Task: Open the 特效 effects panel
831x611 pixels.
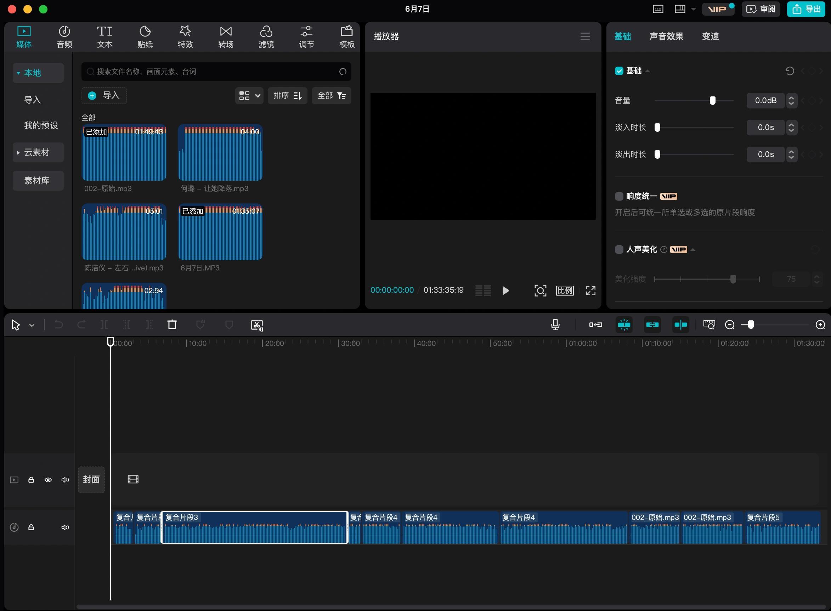Action: 185,37
